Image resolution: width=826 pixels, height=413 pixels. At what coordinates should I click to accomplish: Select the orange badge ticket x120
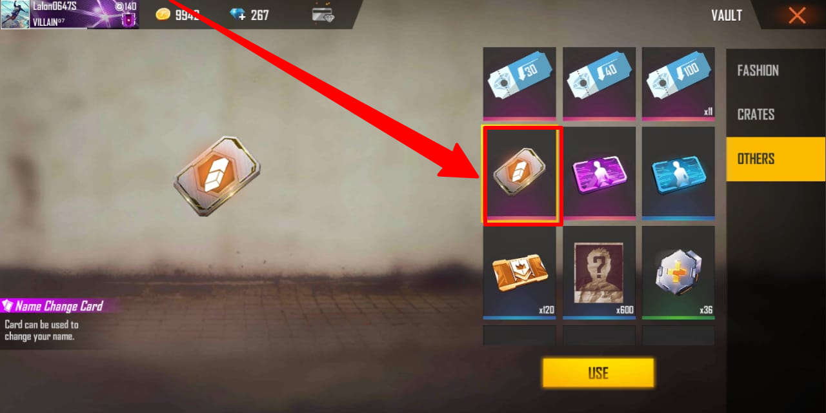519,272
